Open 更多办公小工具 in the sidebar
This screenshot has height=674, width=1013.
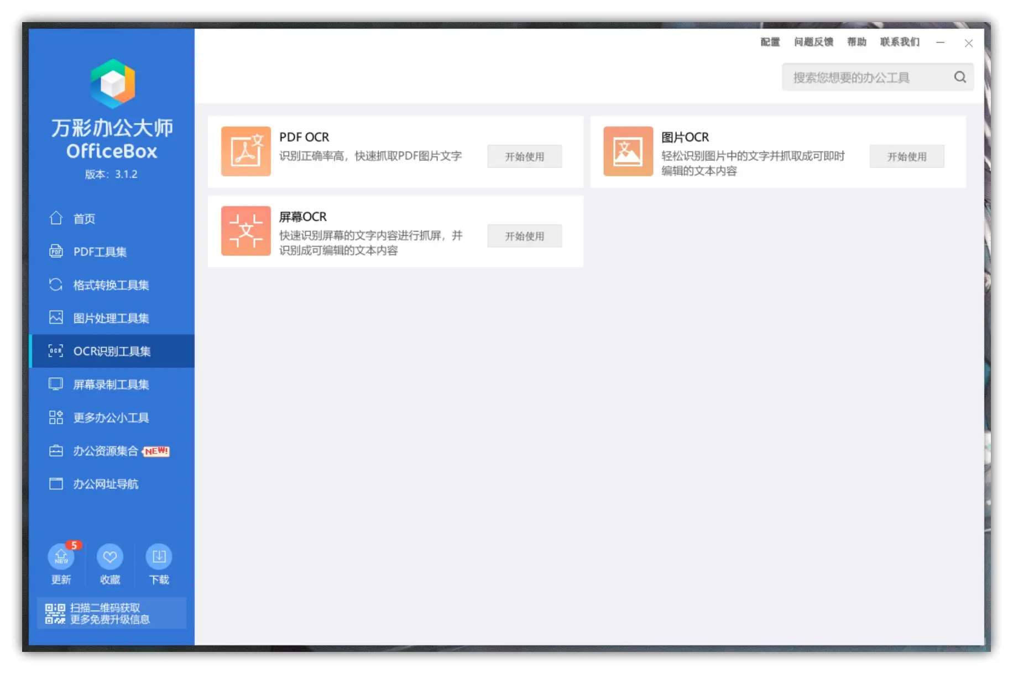(x=112, y=417)
